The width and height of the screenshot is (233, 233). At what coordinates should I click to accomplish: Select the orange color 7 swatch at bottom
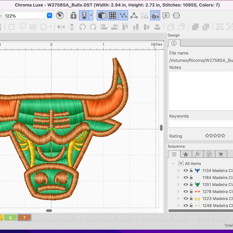(24, 218)
